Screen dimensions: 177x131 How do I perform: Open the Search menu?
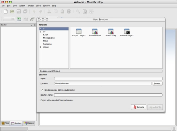point(22,6)
